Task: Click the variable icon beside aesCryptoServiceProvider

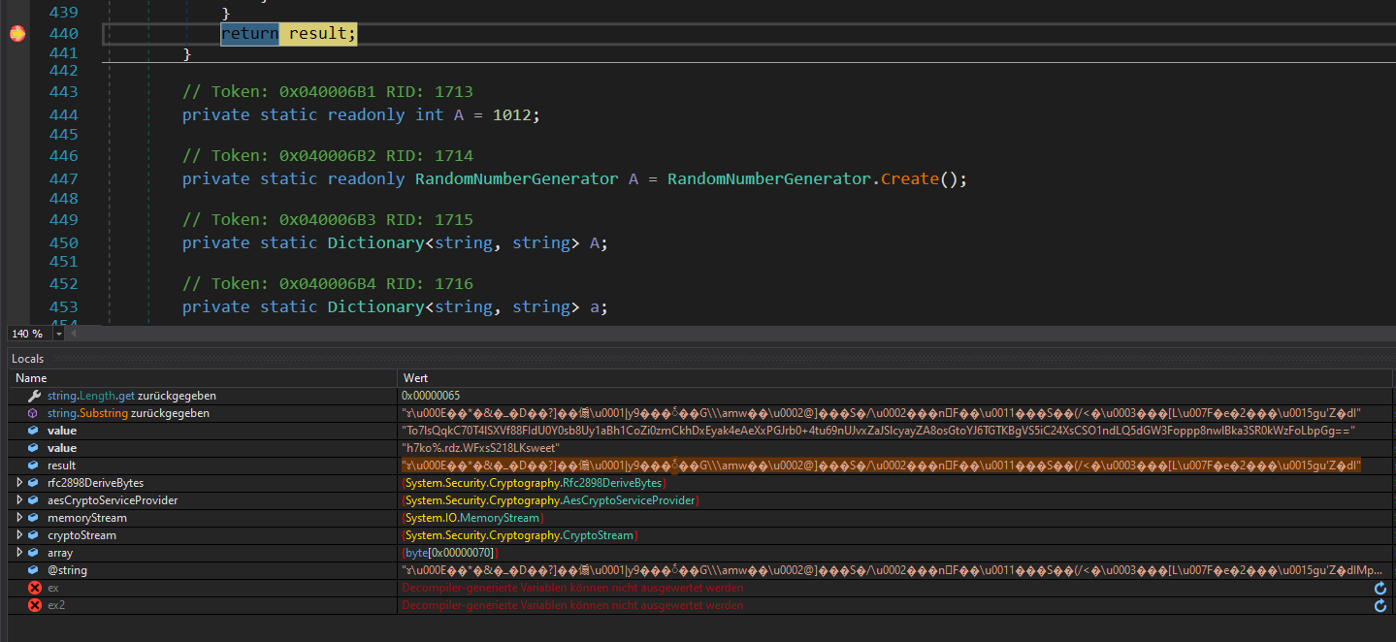Action: (x=34, y=500)
